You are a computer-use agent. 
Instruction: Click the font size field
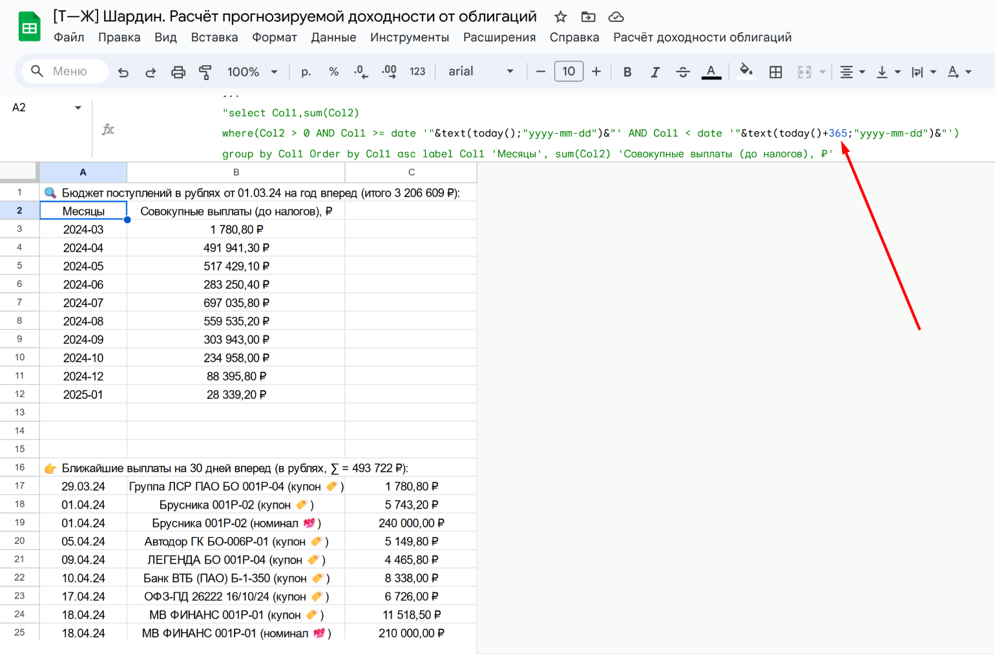pos(569,71)
